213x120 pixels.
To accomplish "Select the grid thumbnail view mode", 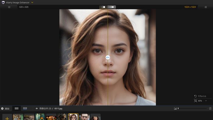I will pos(16,108).
